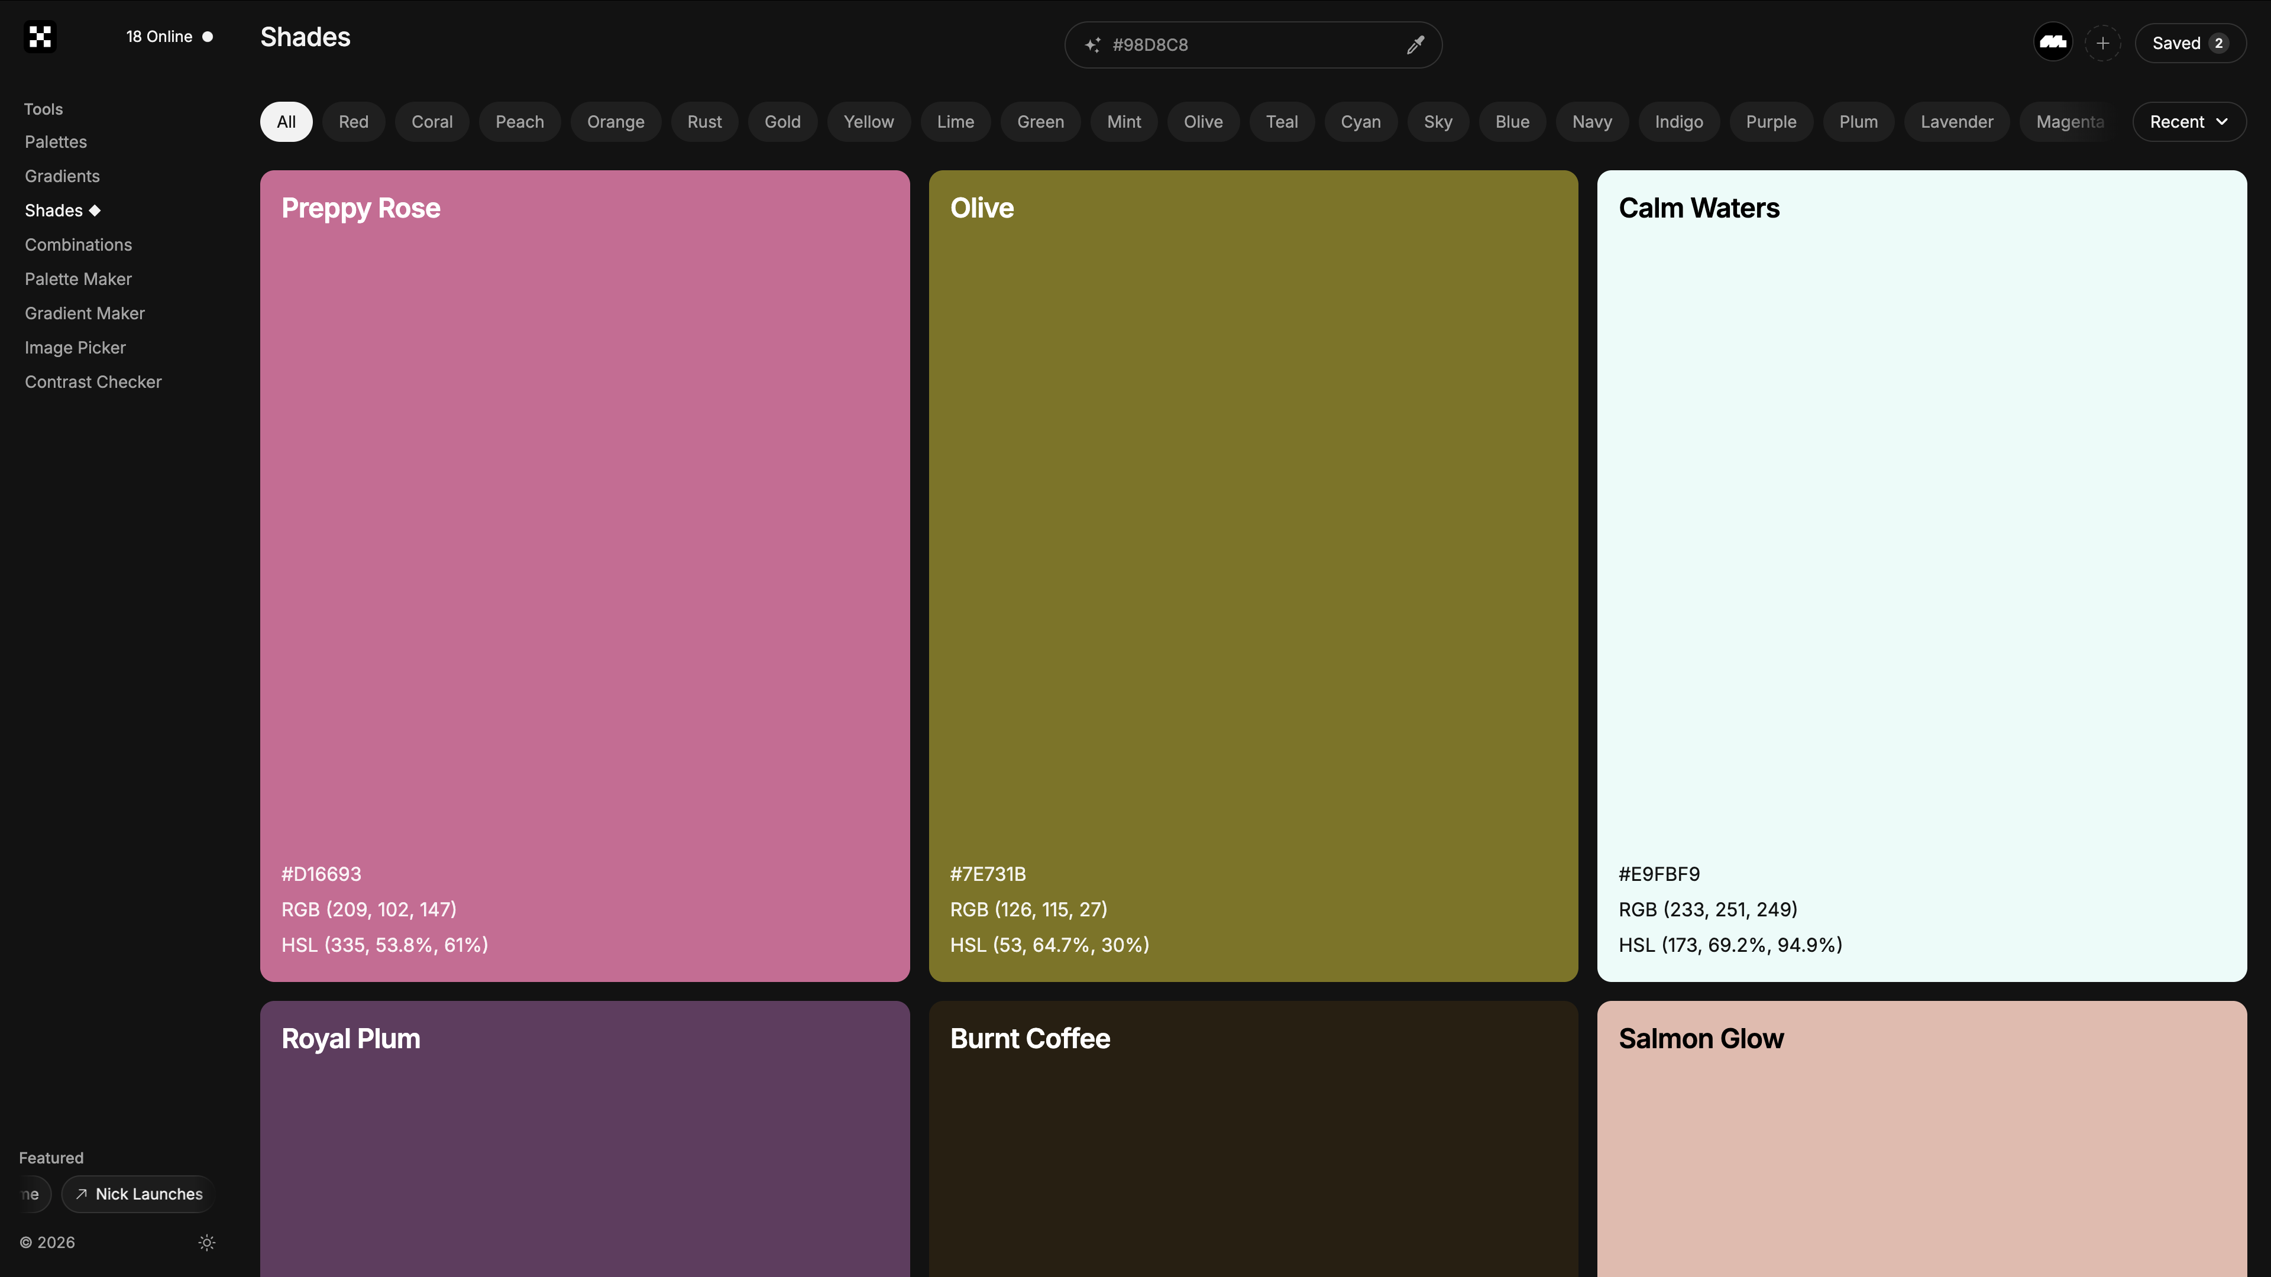This screenshot has width=2271, height=1277.
Task: Select the Preppy Rose color card
Action: point(584,575)
